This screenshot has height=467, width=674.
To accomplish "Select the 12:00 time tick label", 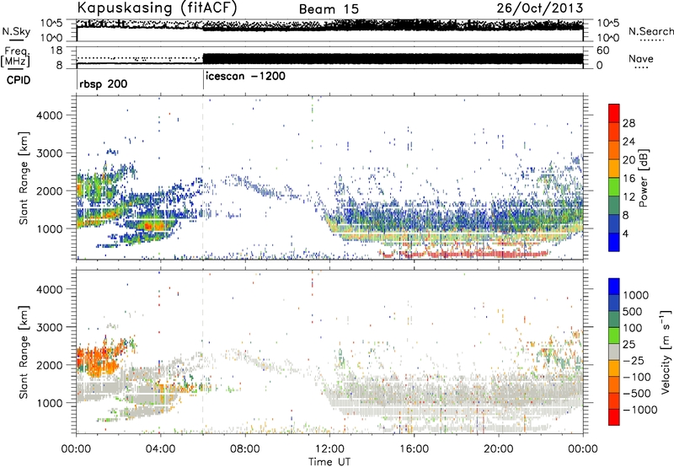I will [x=329, y=449].
